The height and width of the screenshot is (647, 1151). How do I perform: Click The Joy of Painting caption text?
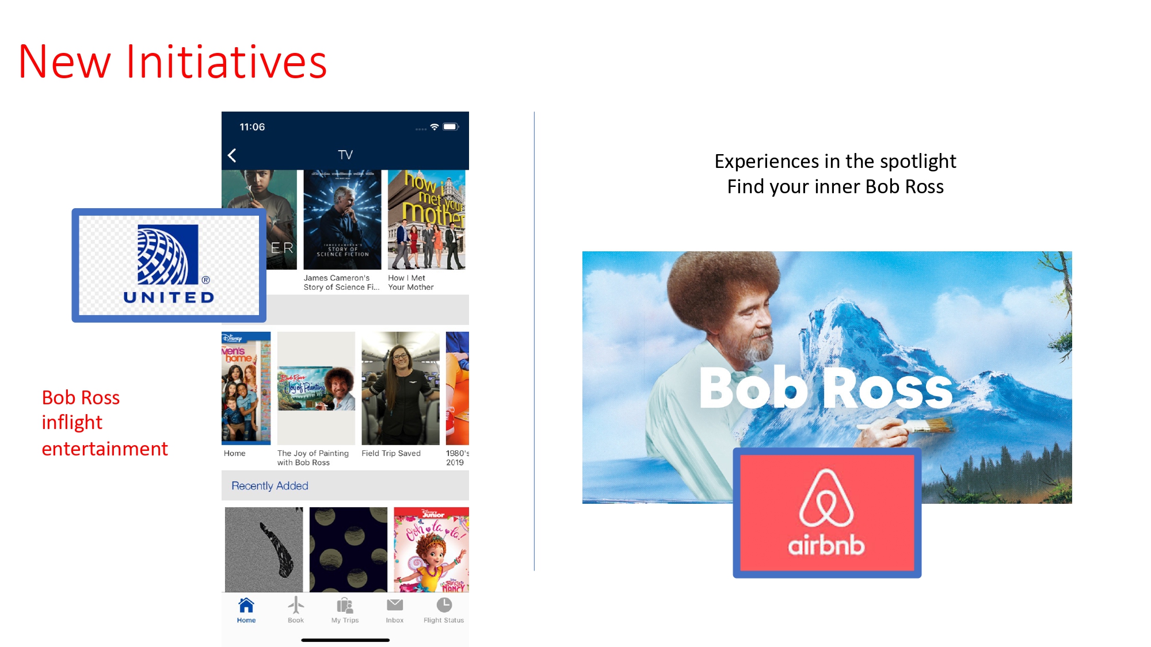click(x=313, y=458)
